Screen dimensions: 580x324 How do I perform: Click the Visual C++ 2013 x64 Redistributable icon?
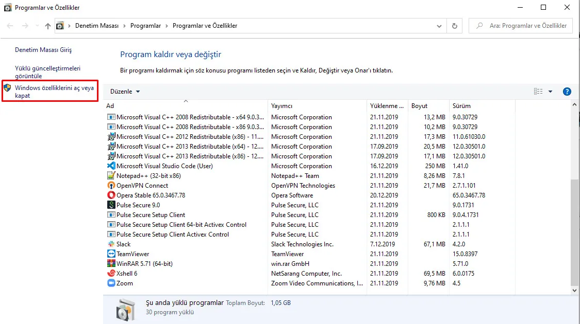pos(111,147)
